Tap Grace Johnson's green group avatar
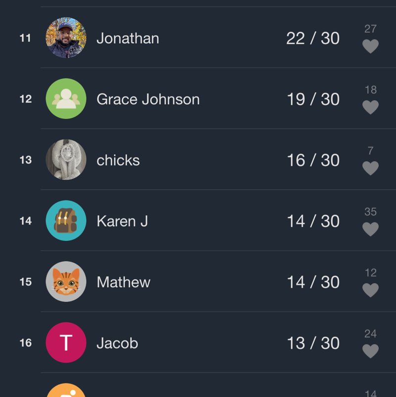The height and width of the screenshot is (397, 396). [x=66, y=99]
